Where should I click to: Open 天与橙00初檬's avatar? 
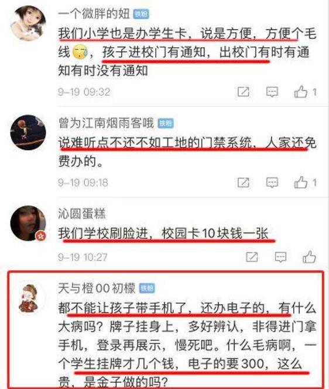(28, 298)
